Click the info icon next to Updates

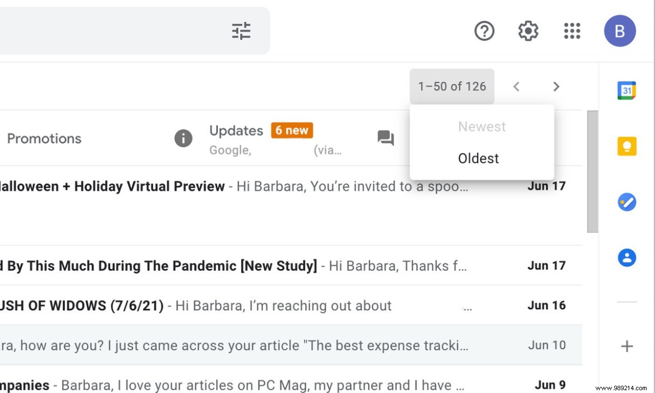point(183,138)
